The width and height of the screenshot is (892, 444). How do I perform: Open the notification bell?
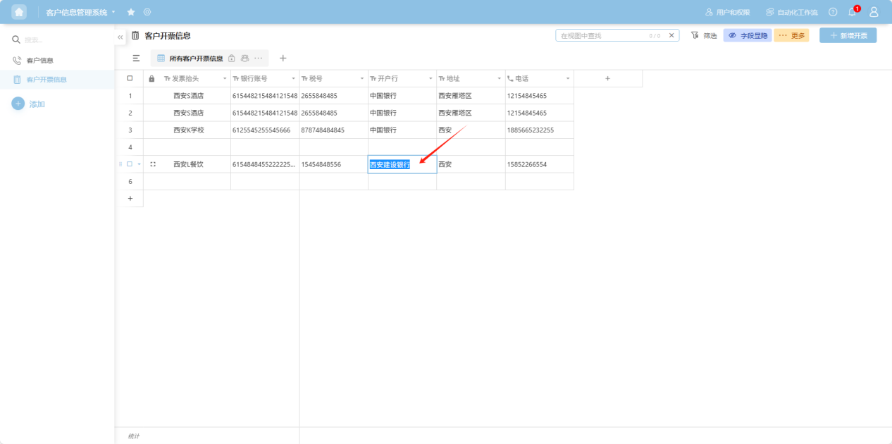coord(852,12)
